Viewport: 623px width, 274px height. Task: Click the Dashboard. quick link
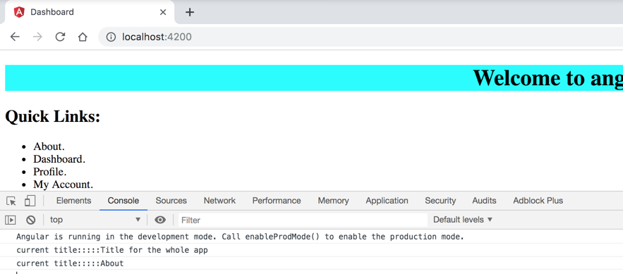point(59,159)
